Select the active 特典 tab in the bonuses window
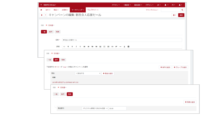This screenshot has width=223, height=116. (70, 94)
